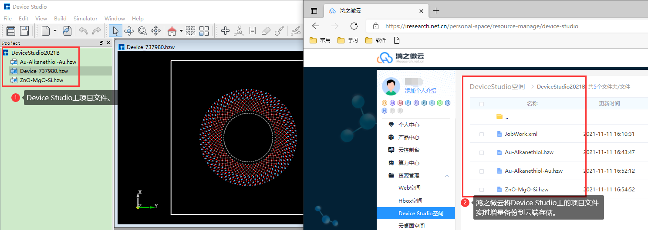648x230 pixels.
Task: Open the Build menu
Action: [60, 18]
